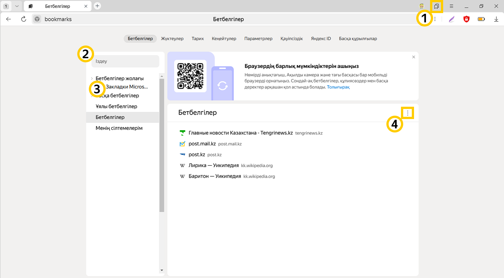Click the red shield protection icon

pyautogui.click(x=466, y=19)
